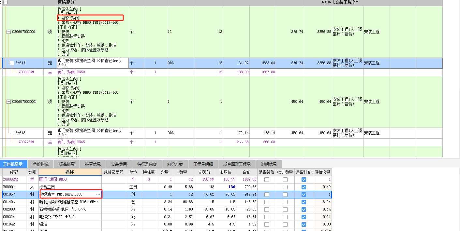Select the 平焊法兰 PN1.6MPa DN50 name cell

[70, 195]
